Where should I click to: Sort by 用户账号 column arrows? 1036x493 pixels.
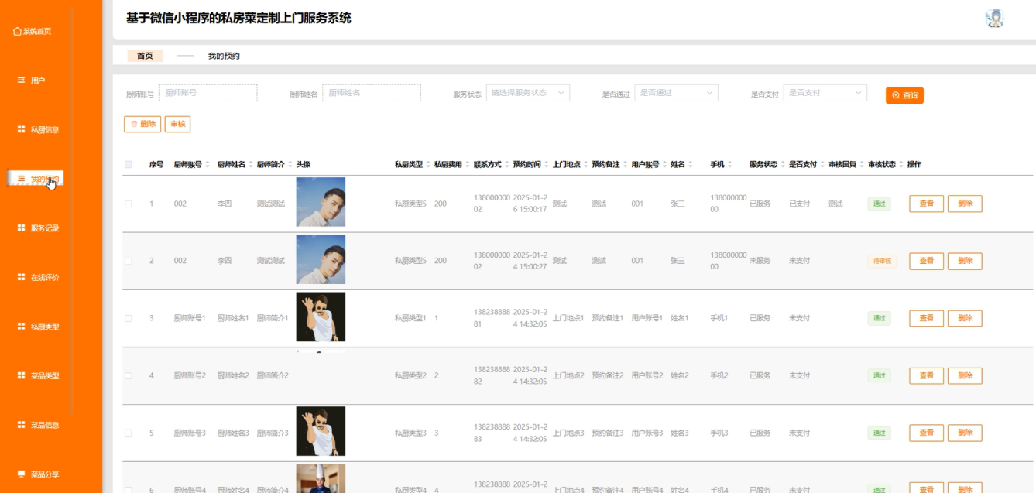665,164
